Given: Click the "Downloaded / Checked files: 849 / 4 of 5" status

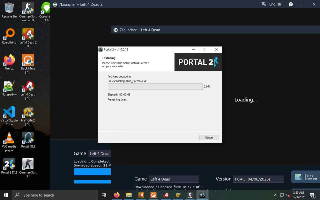Looking at the screenshot, I should click(x=168, y=187).
